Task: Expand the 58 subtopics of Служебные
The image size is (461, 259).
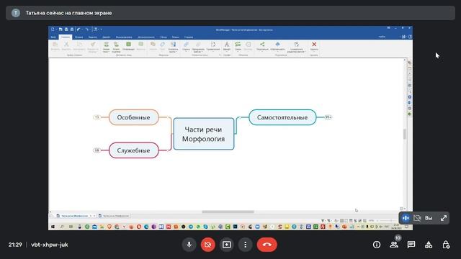Action: 97,150
